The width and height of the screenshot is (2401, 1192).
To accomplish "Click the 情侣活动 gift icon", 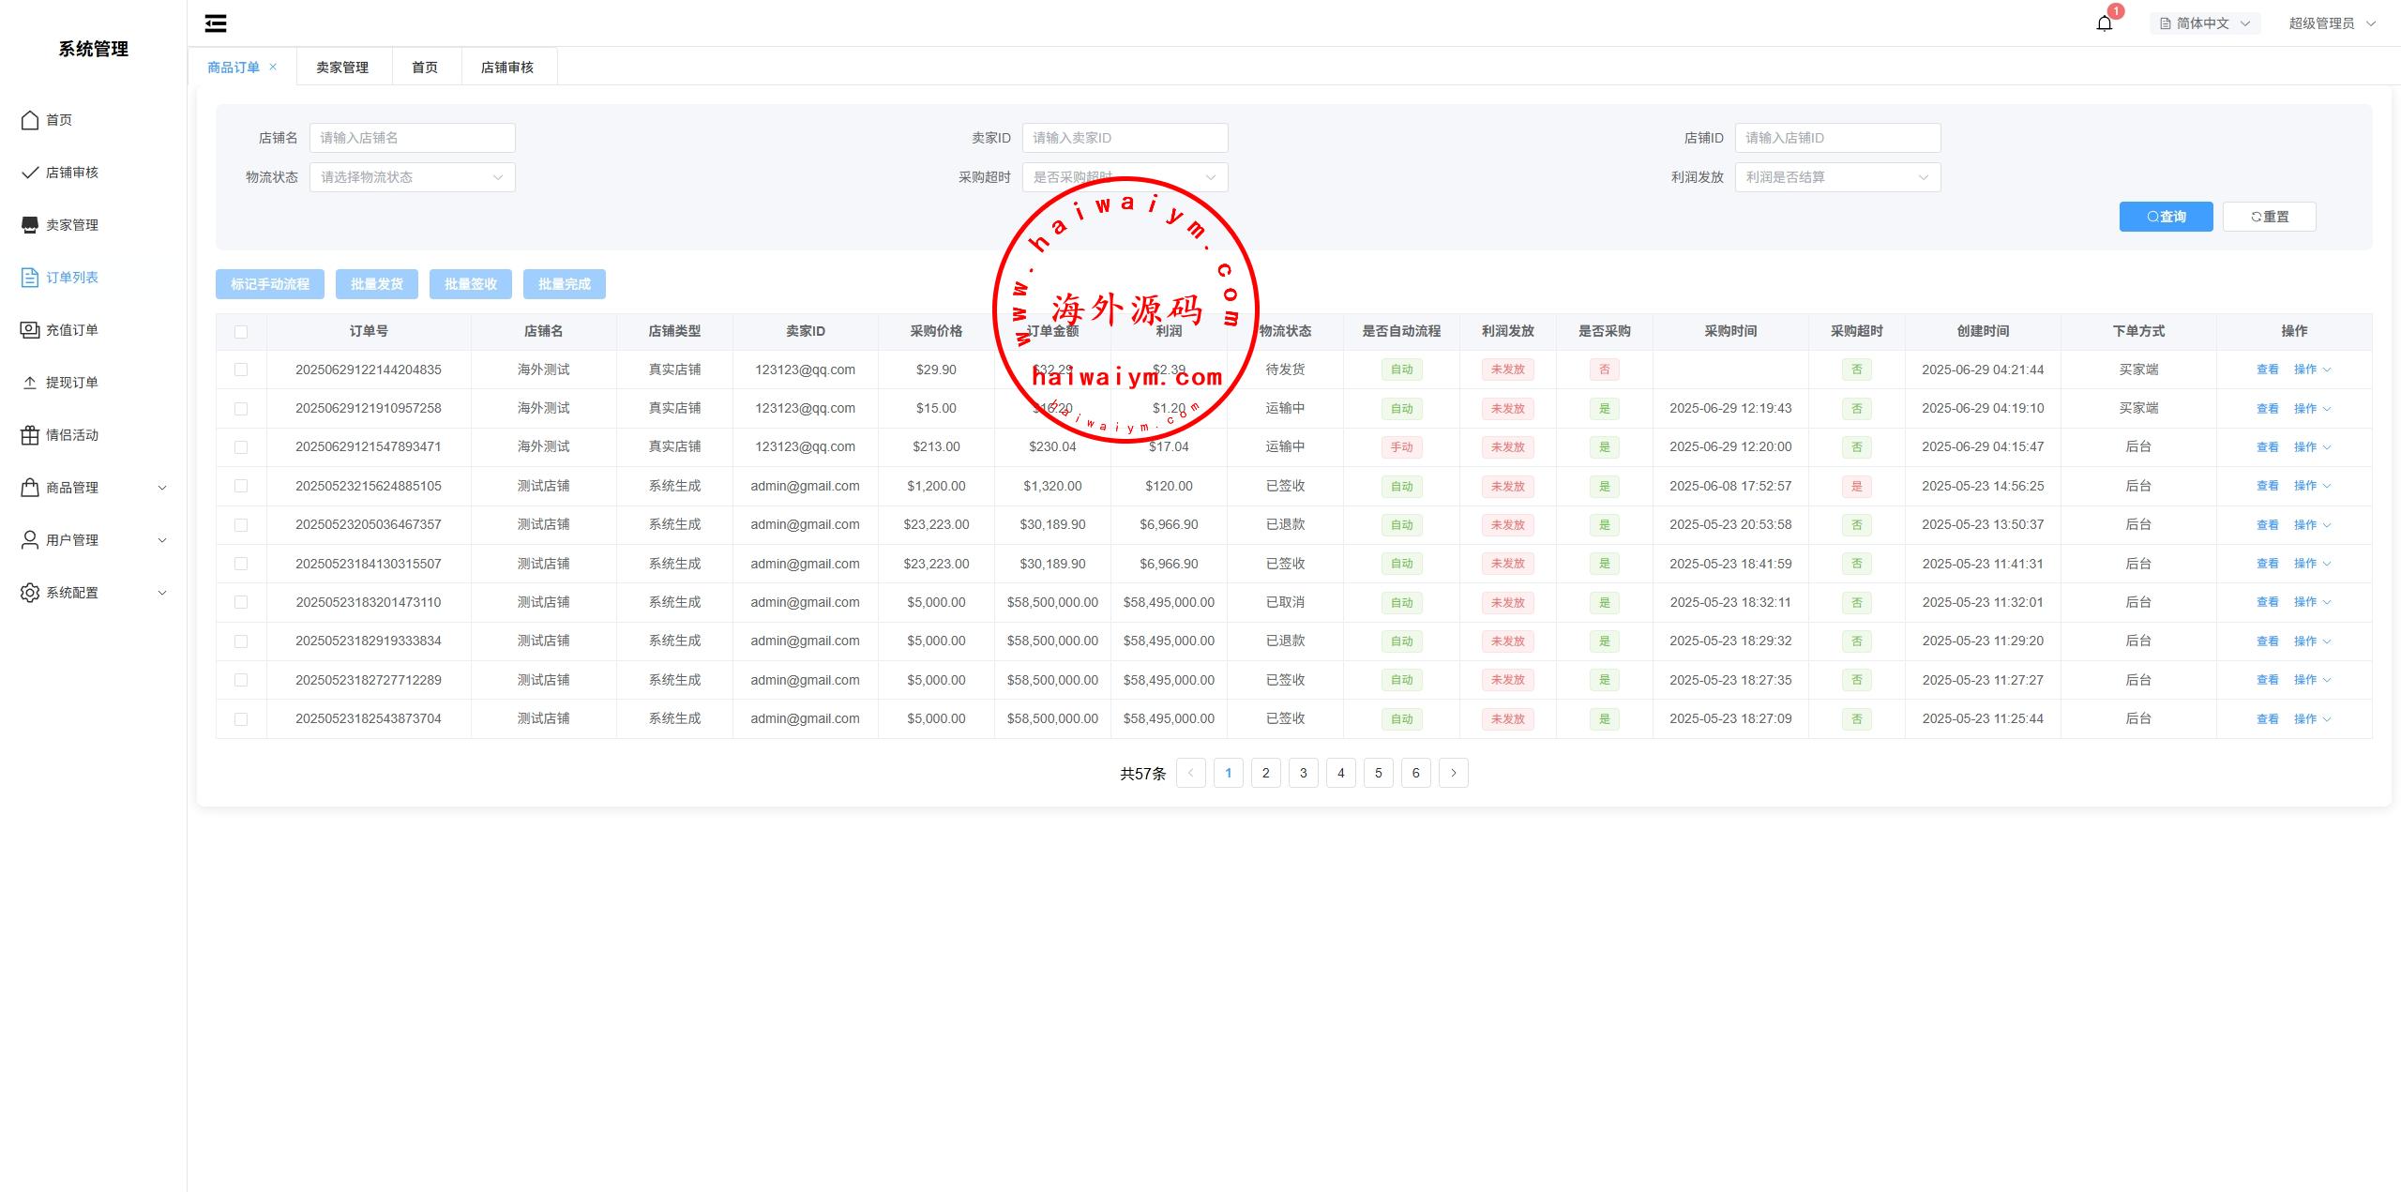I will (x=30, y=435).
